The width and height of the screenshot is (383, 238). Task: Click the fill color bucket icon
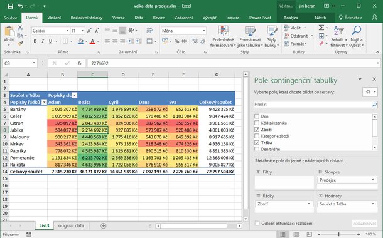coord(80,41)
